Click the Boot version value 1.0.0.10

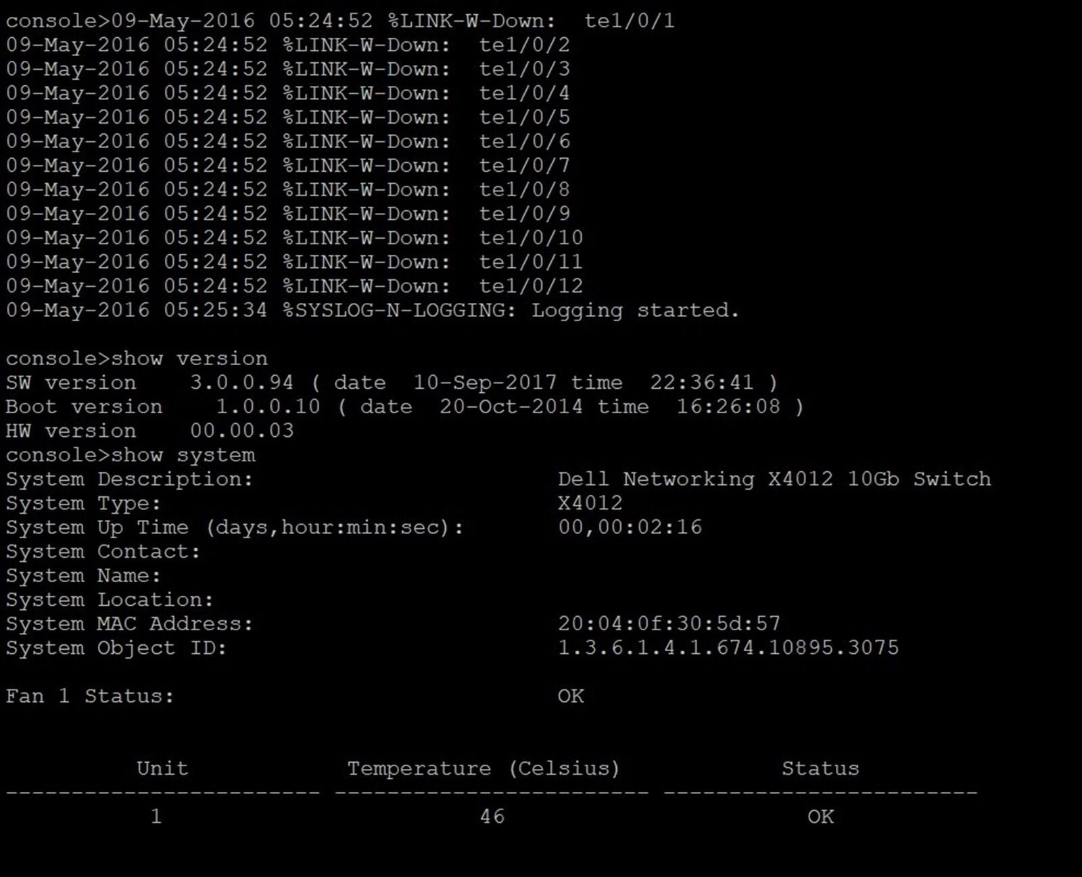[x=268, y=407]
